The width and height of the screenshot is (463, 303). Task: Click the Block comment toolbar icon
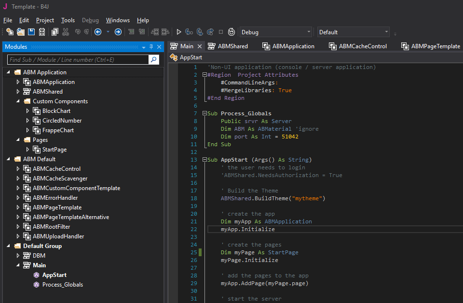(x=131, y=31)
